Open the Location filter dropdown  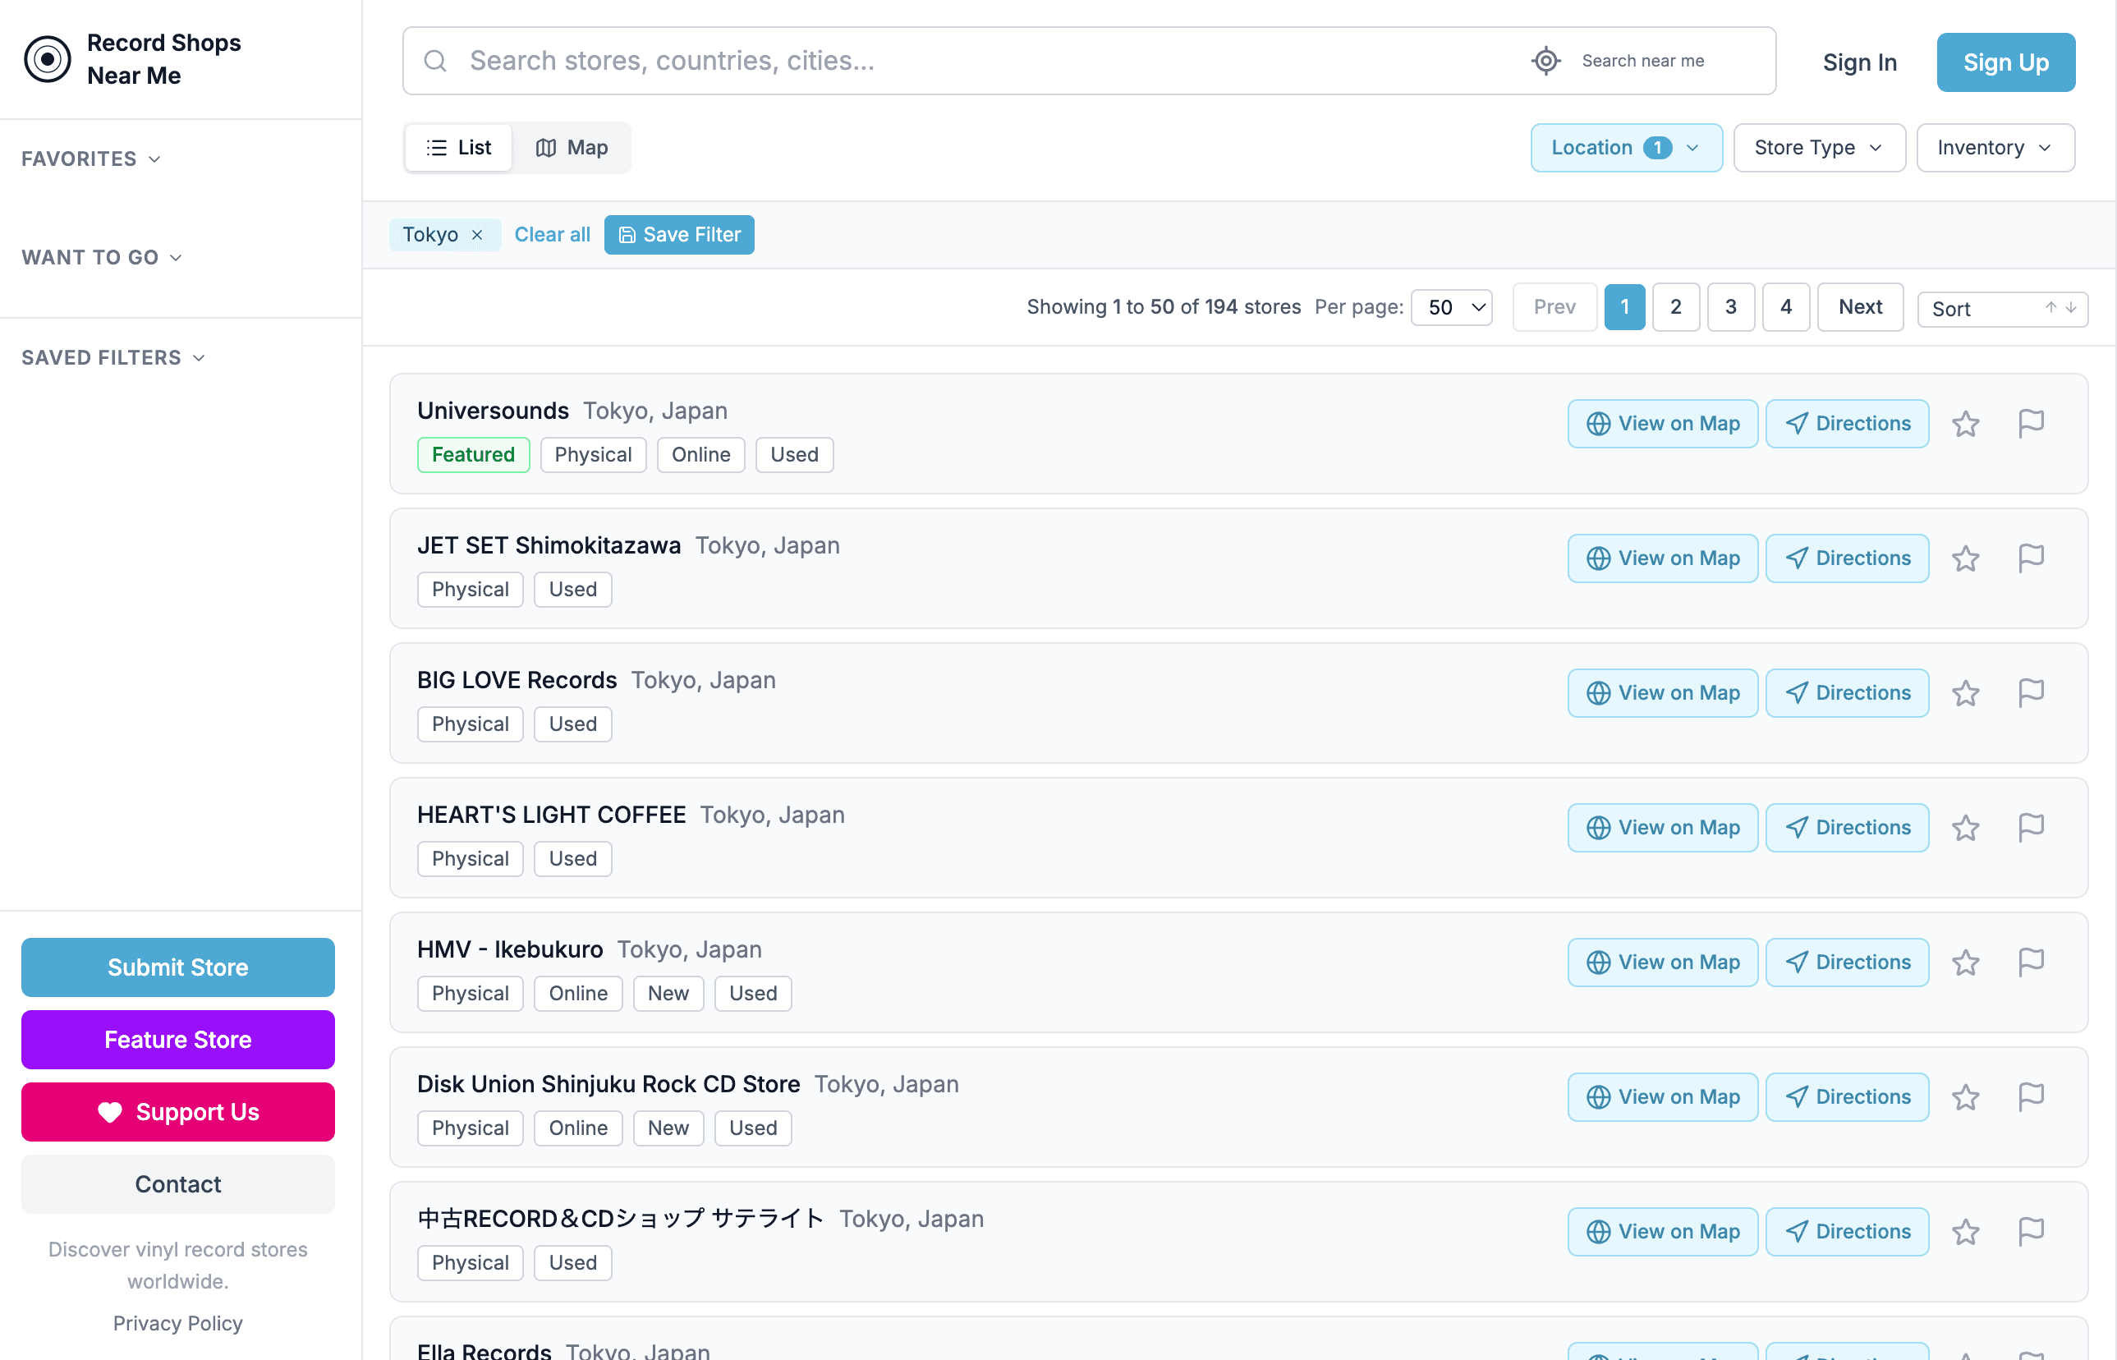(1625, 148)
